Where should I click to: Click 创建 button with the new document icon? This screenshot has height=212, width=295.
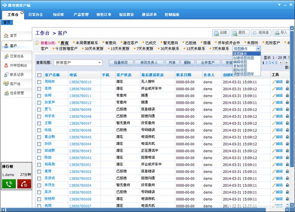(x=221, y=33)
